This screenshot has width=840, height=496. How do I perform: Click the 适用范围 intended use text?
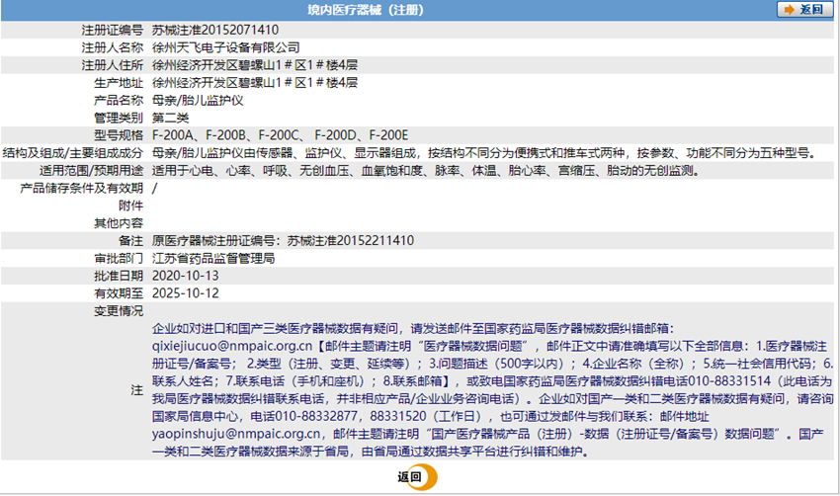coord(427,171)
